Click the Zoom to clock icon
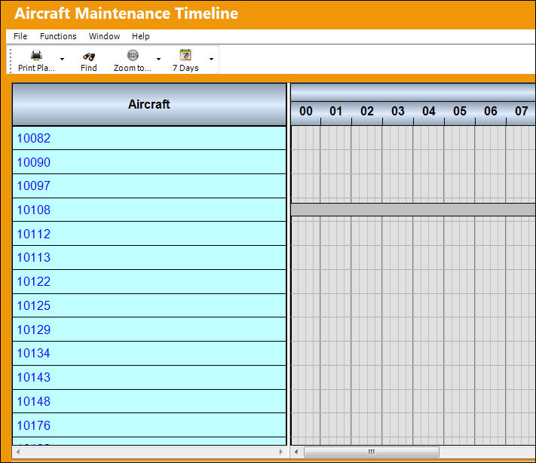Image resolution: width=536 pixels, height=463 pixels. pyautogui.click(x=133, y=55)
